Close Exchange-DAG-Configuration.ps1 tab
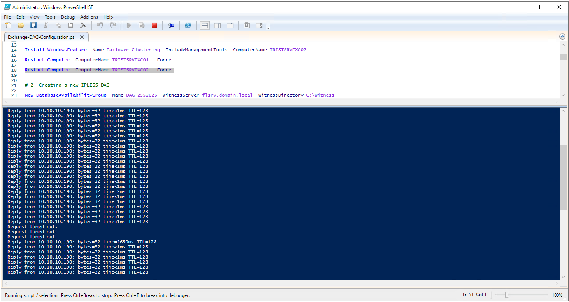Screen dimensions: 569x302 (82, 38)
